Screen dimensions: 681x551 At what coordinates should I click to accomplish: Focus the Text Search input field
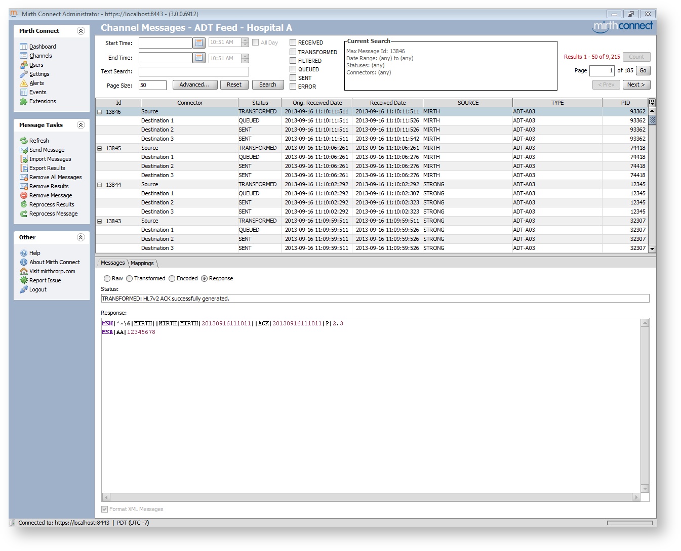(x=194, y=72)
